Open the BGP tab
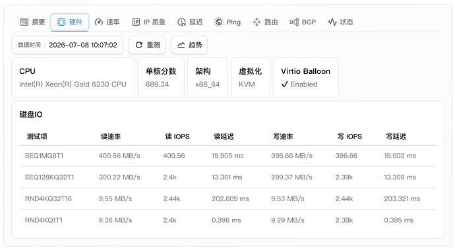 pos(303,22)
